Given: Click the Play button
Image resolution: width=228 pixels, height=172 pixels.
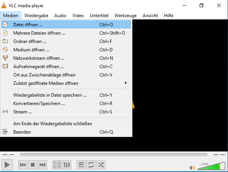Looking at the screenshot, I should pos(7,165).
